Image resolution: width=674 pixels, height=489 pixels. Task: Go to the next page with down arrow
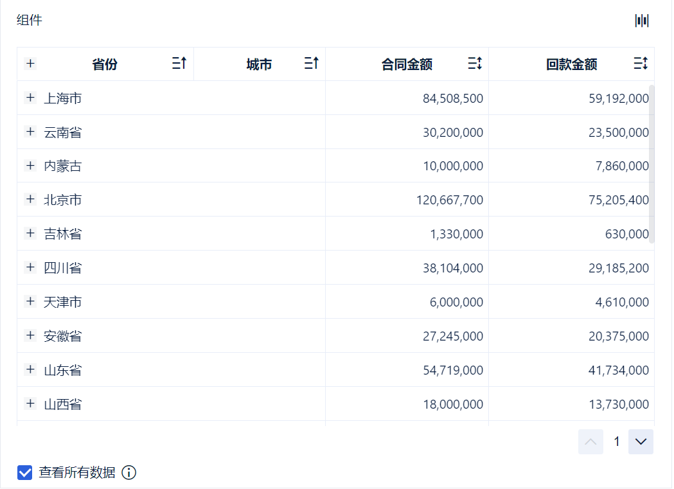(x=641, y=441)
